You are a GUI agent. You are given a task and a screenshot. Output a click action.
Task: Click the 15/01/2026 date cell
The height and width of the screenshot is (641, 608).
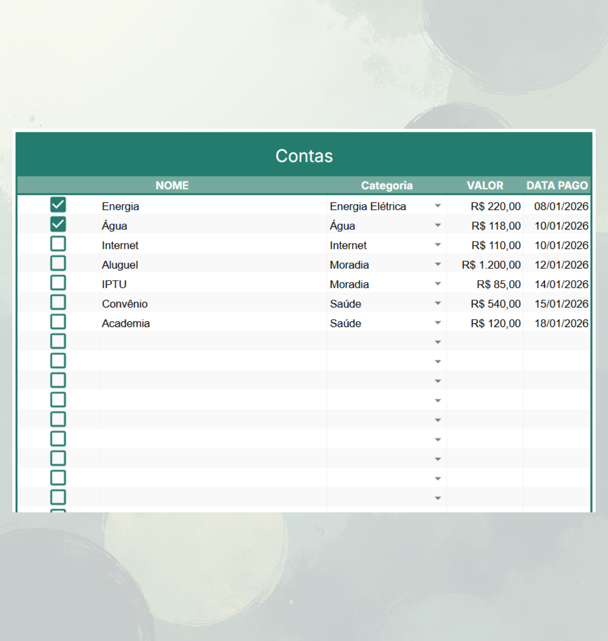click(561, 304)
